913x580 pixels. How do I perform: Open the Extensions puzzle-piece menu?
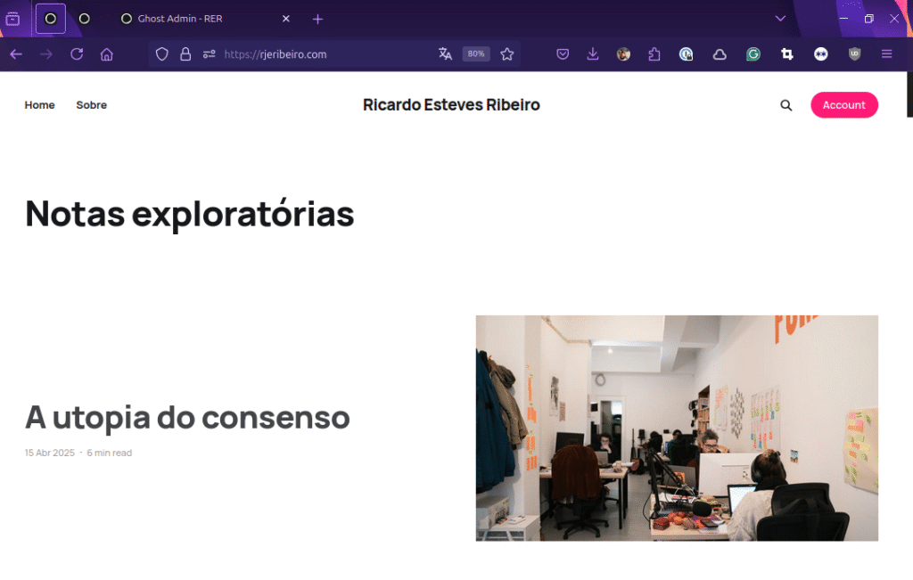click(x=654, y=54)
